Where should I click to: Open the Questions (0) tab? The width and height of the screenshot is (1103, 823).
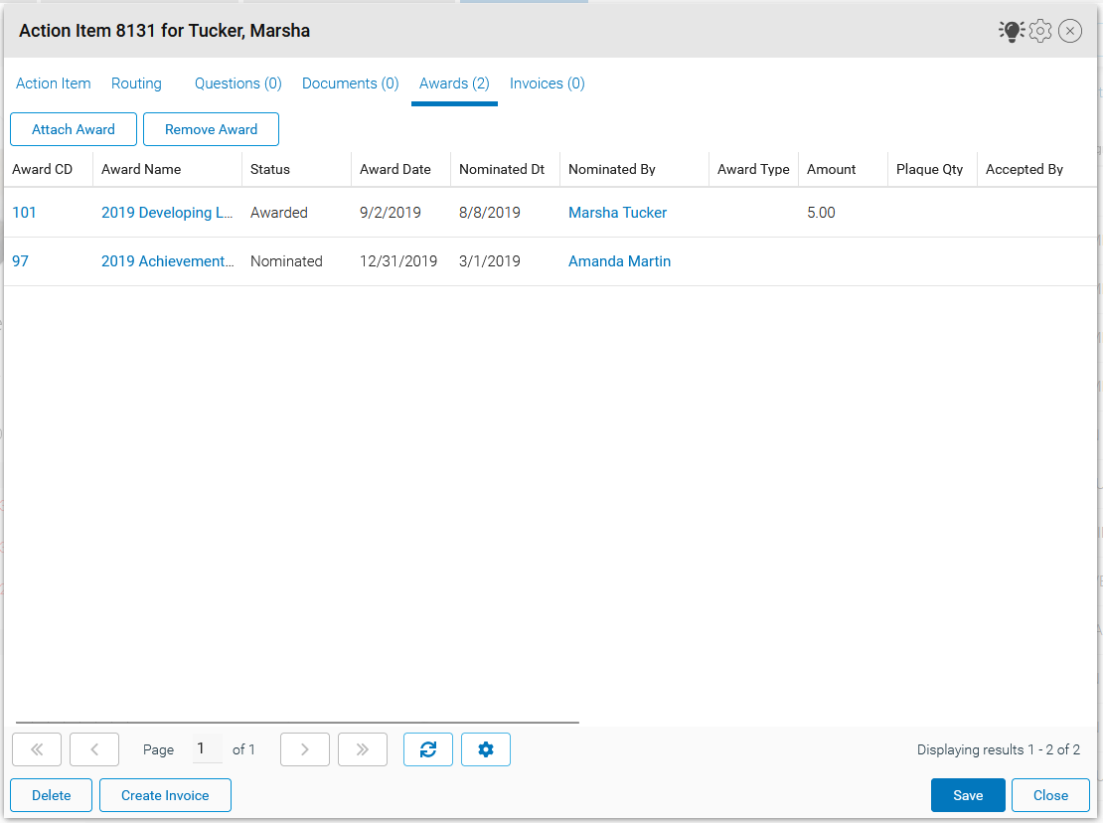click(x=237, y=83)
